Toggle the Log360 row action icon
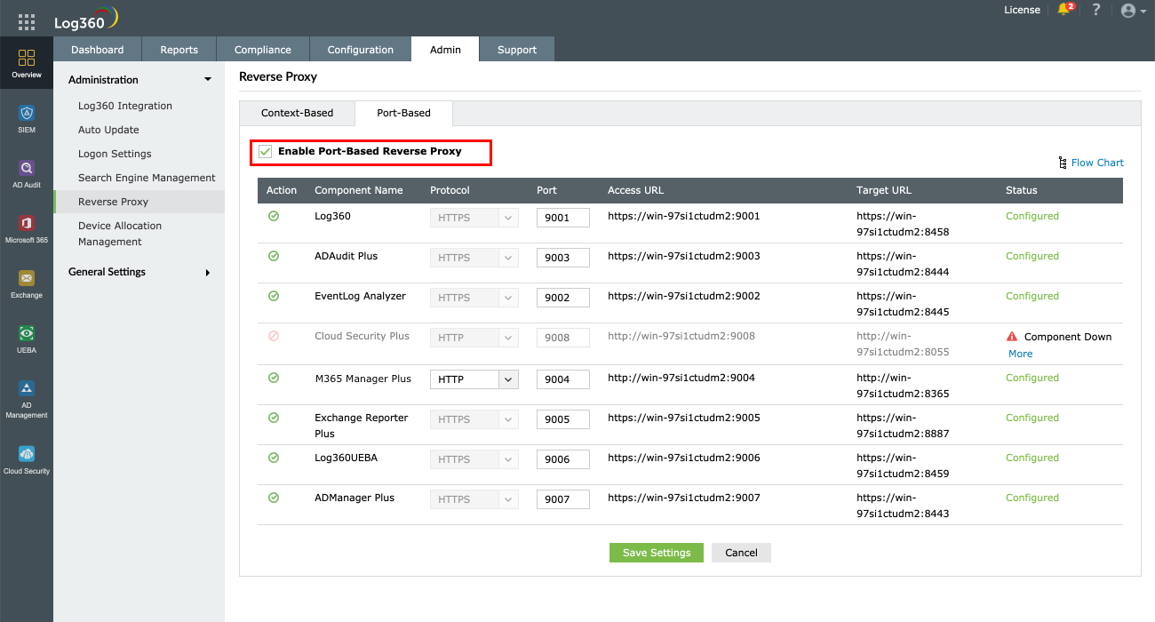This screenshot has width=1155, height=622. (274, 216)
